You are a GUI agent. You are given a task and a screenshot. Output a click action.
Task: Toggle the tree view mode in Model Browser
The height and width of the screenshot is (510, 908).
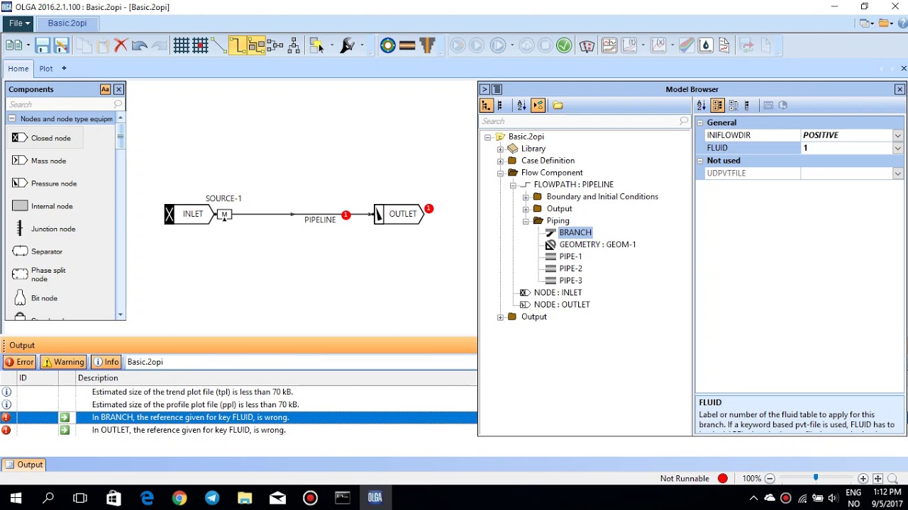[x=486, y=106]
